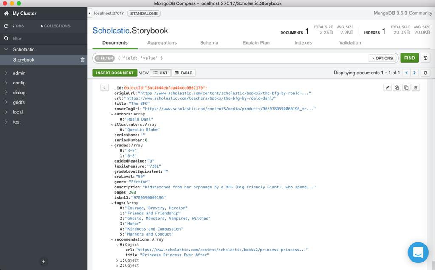Delete the document with its trash icon
The height and width of the screenshot is (270, 435).
415,87
